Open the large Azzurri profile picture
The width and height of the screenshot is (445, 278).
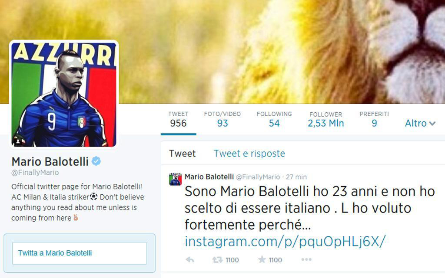64,95
